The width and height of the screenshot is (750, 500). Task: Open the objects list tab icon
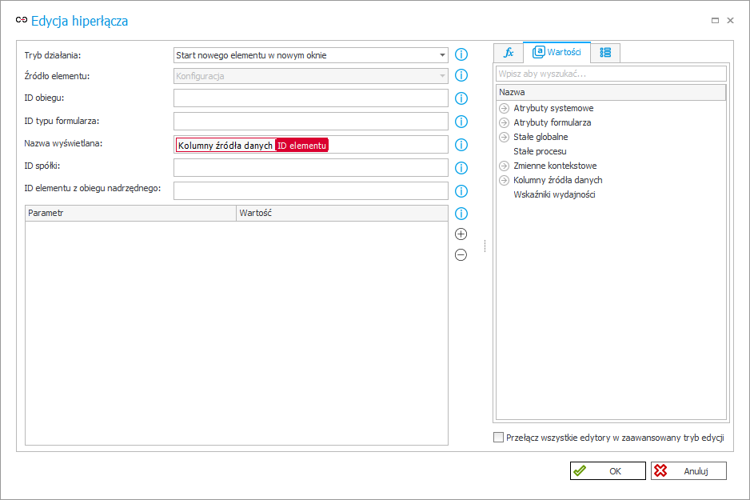(605, 53)
